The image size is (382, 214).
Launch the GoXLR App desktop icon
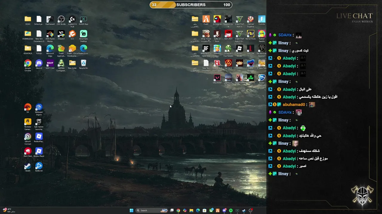point(84,21)
